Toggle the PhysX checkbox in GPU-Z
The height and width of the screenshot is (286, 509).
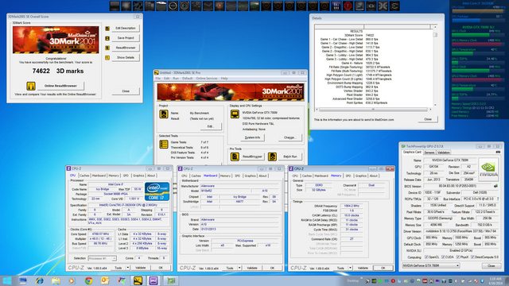(458, 257)
